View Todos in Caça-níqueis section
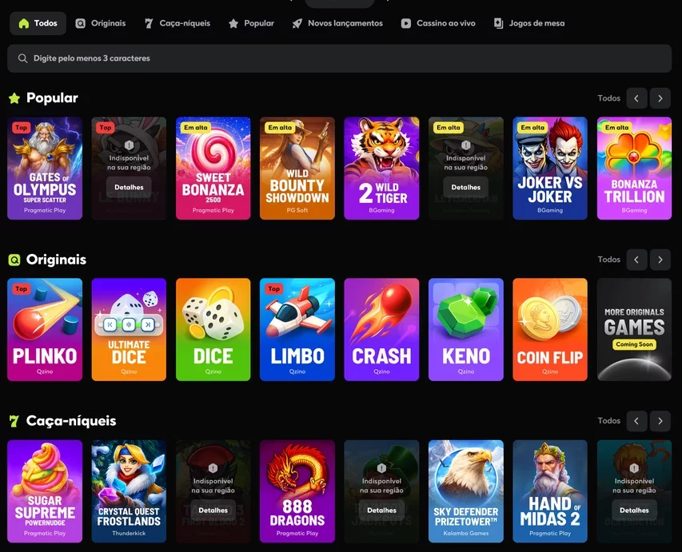682x552 pixels. [x=608, y=421]
